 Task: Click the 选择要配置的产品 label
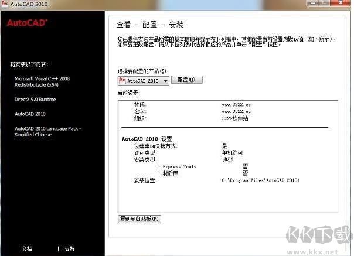[x=143, y=71]
